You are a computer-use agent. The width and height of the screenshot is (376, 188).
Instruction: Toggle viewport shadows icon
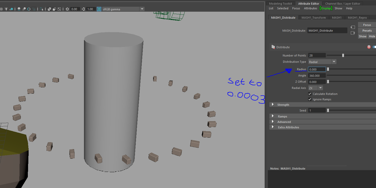tap(11, 9)
